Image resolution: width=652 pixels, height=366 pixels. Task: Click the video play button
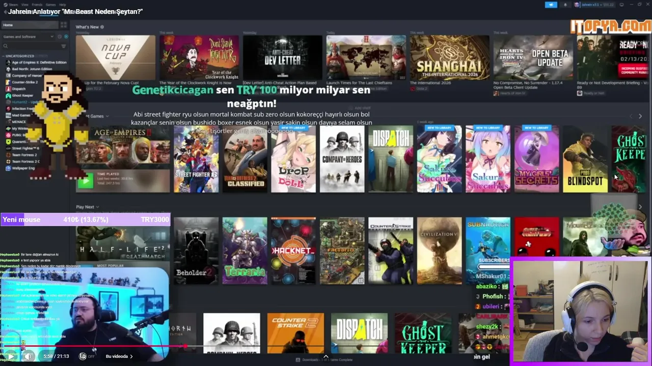[x=10, y=356]
